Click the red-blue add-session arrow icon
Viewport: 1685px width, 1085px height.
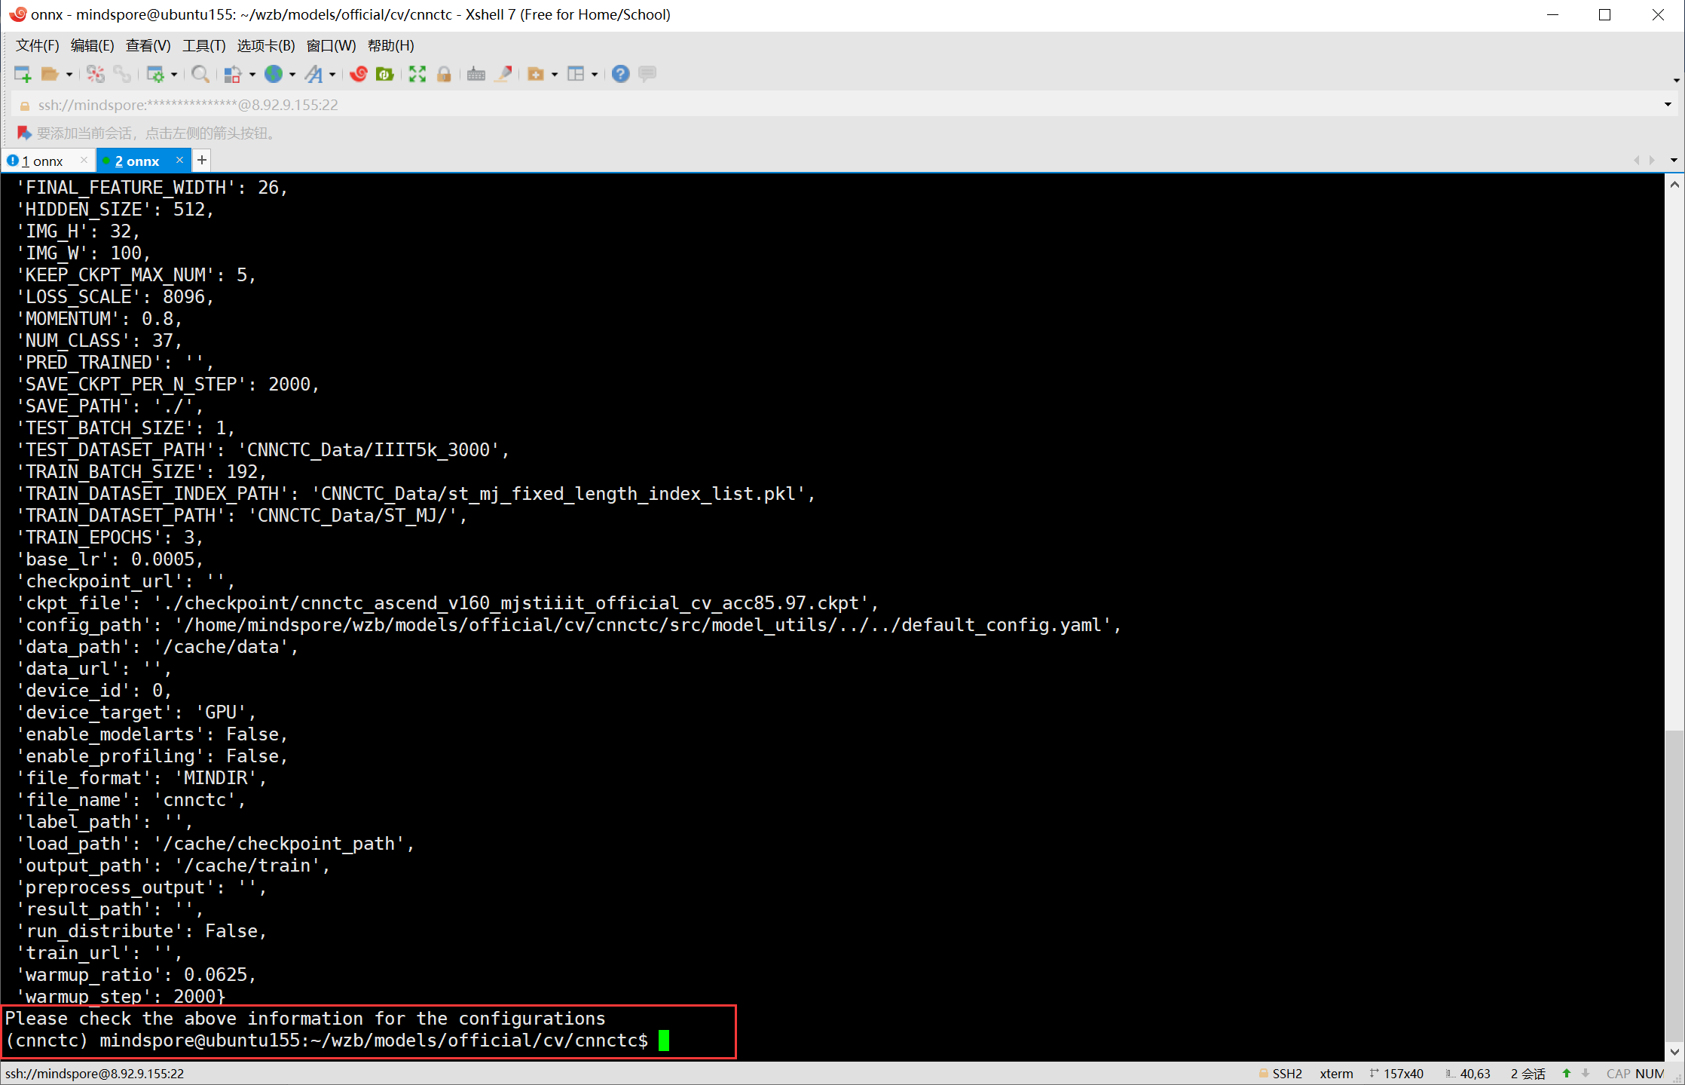(24, 133)
